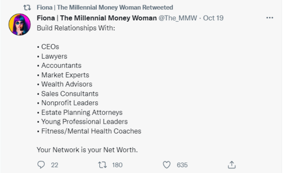This screenshot has height=173, width=285.
Task: Open the bold Fiona display name profile
Action: [97, 18]
